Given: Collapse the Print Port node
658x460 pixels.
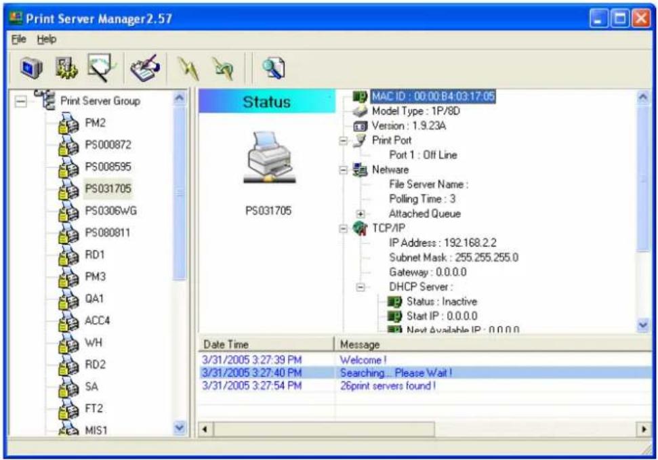Looking at the screenshot, I should tap(344, 141).
